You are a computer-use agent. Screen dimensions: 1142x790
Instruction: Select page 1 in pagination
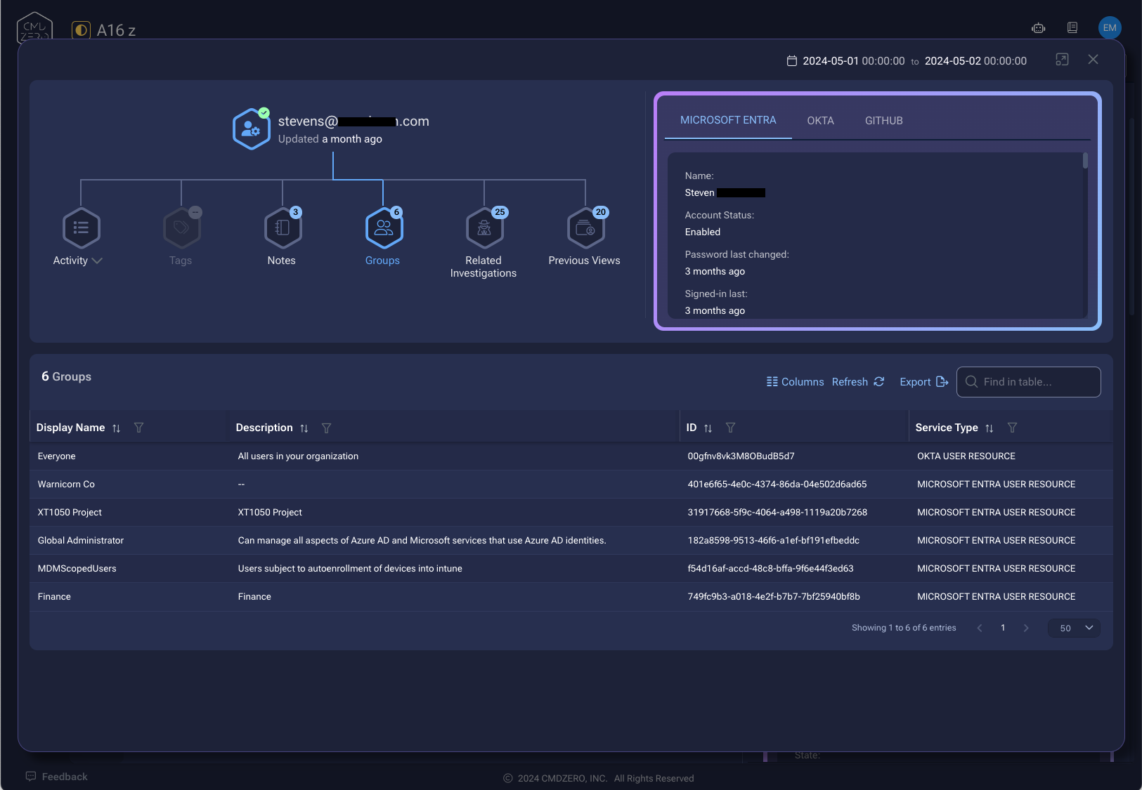point(1003,628)
